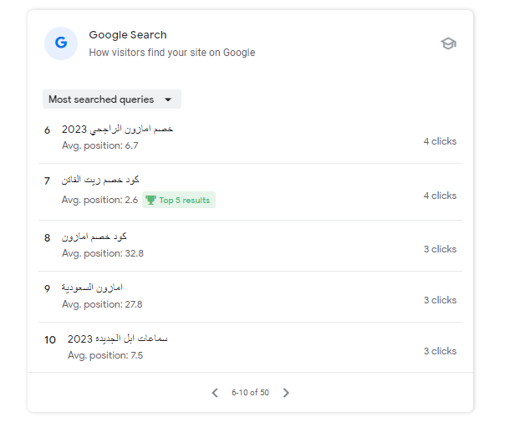The width and height of the screenshot is (525, 448).
Task: Select query with average position 32.8
Action: [94, 237]
